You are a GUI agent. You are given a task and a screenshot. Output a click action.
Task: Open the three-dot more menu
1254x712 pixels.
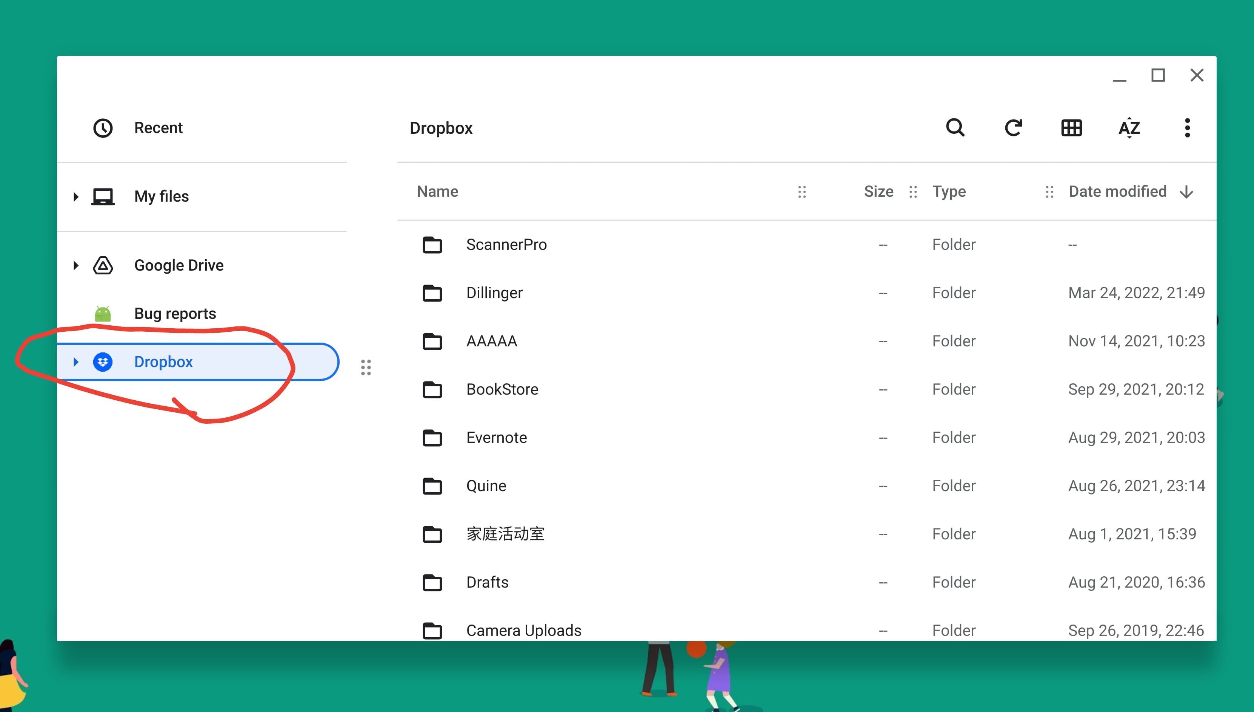(x=1187, y=128)
